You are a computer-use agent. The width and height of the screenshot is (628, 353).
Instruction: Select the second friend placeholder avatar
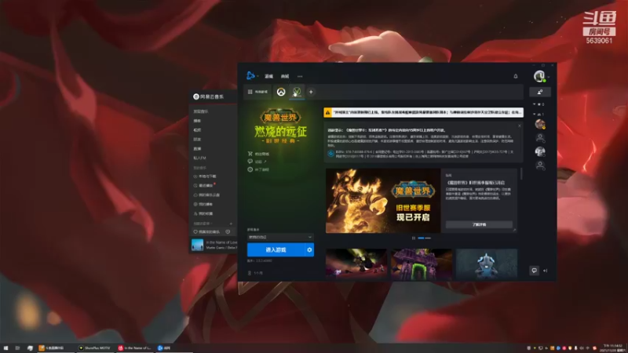[x=540, y=138]
